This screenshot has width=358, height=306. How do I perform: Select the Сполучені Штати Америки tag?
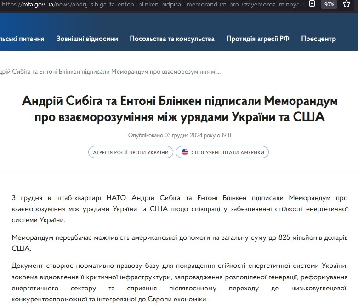tap(222, 152)
